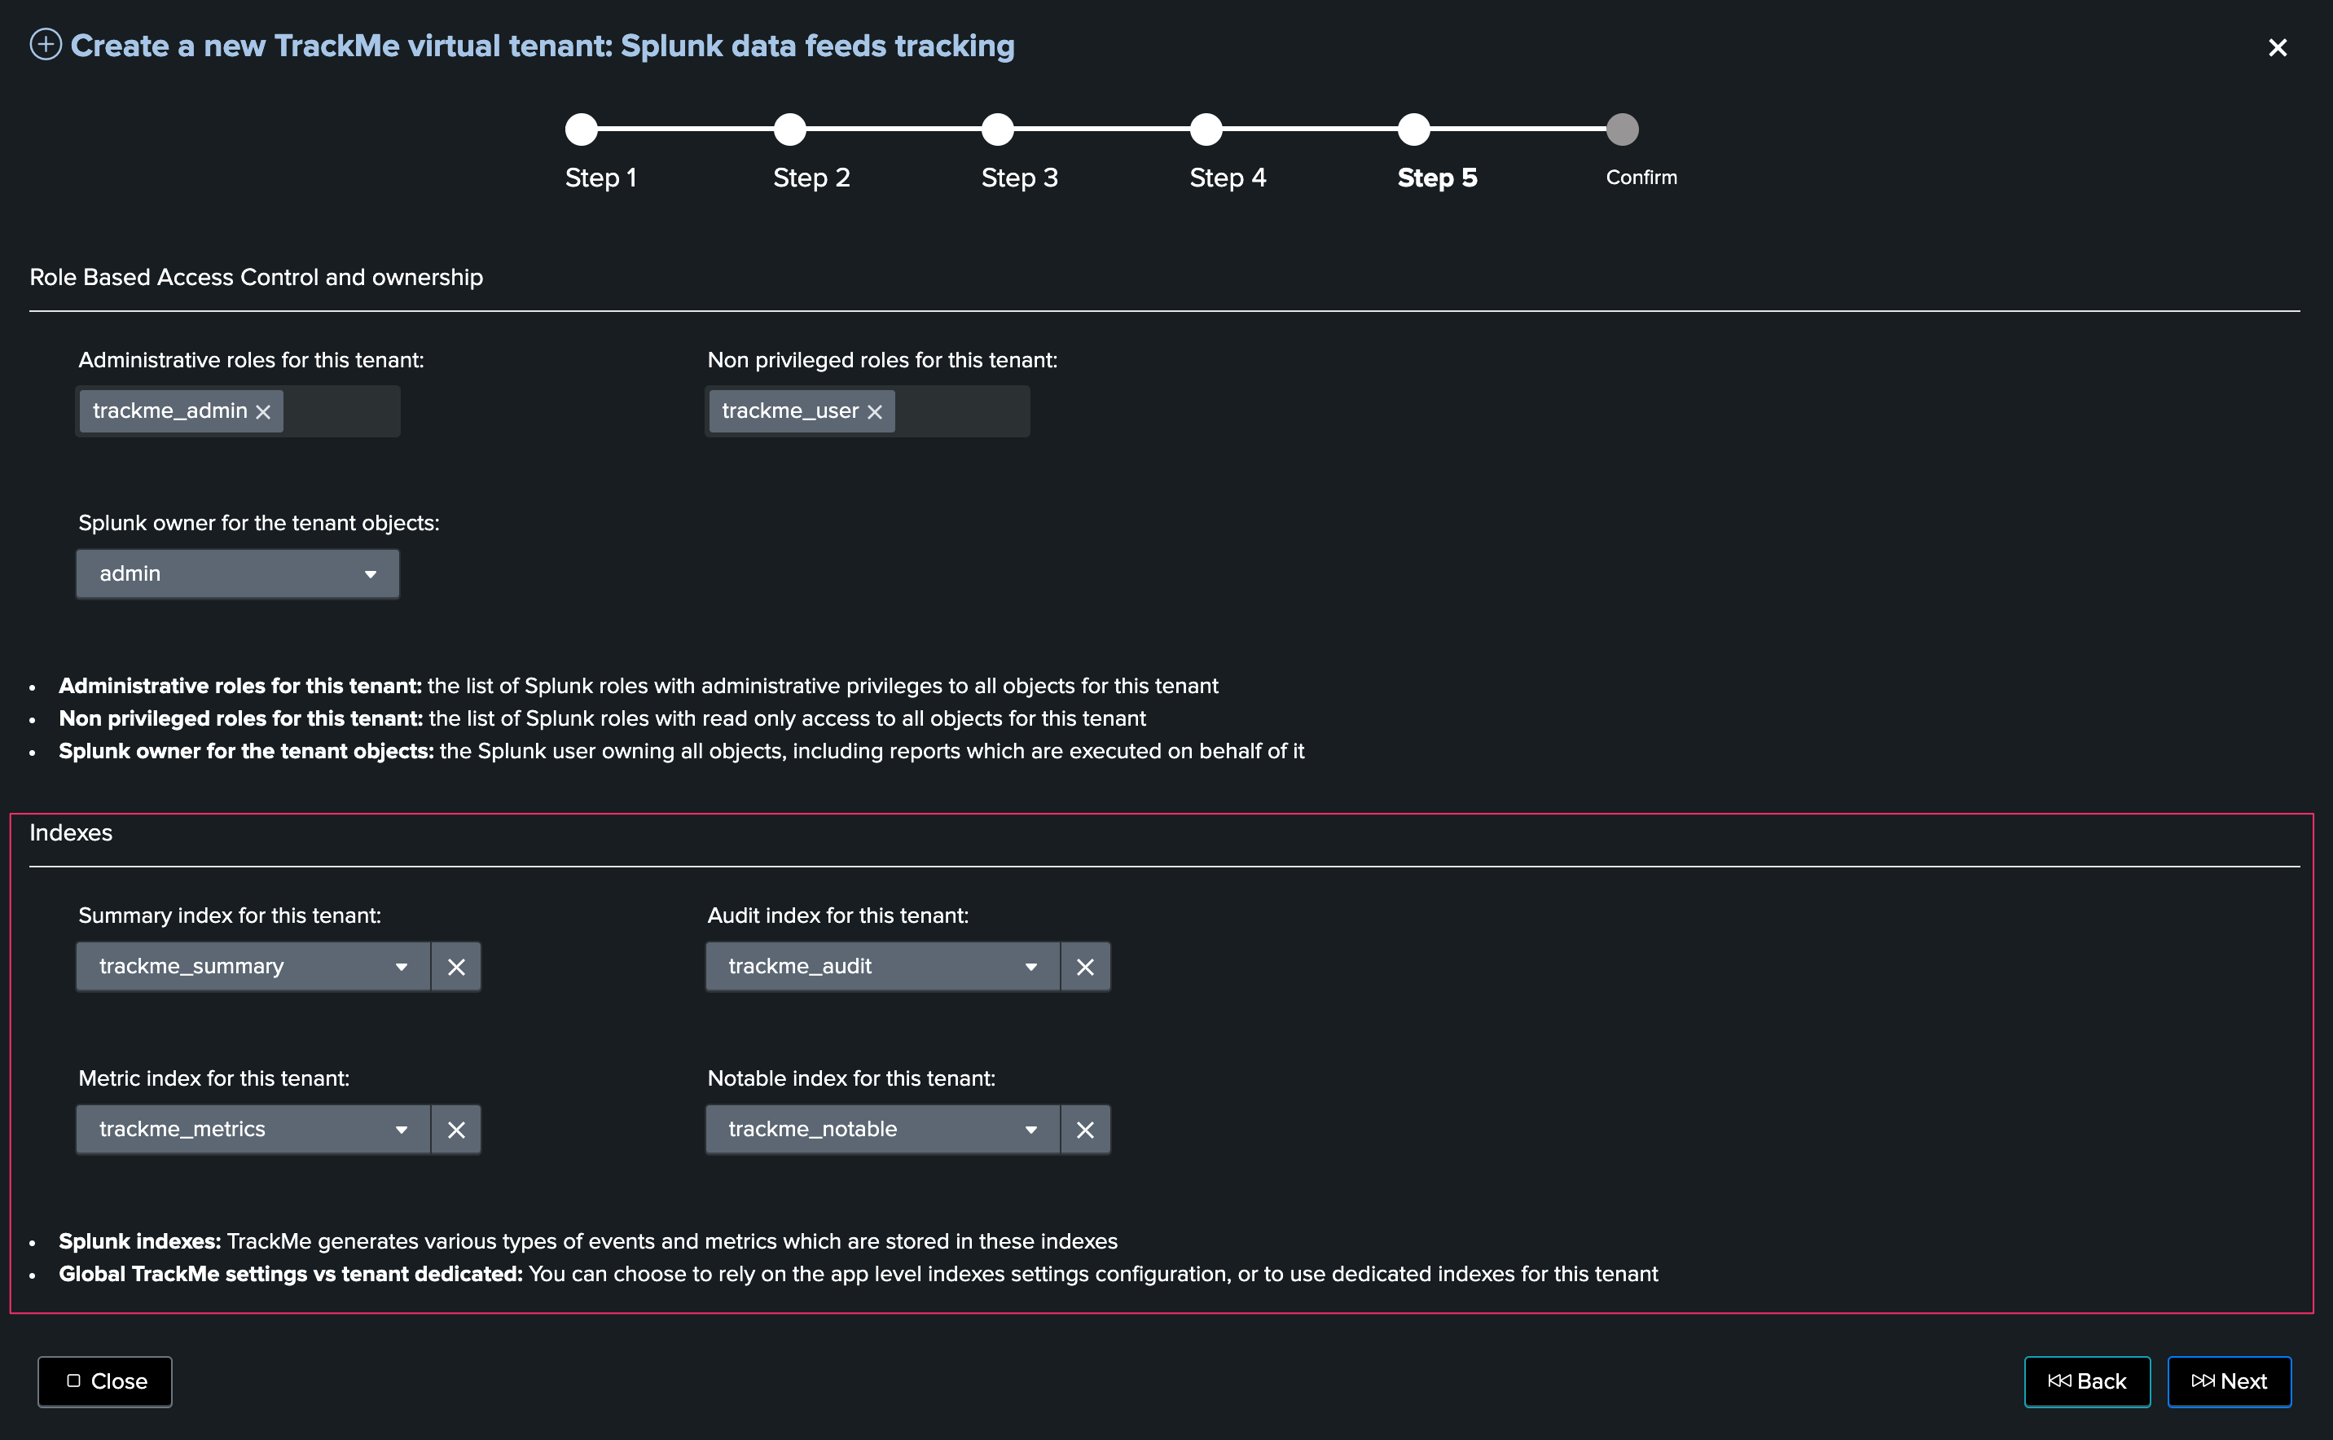Expand the trackme_audit index dropdown
Screen dimensions: 2333x1440
point(881,967)
